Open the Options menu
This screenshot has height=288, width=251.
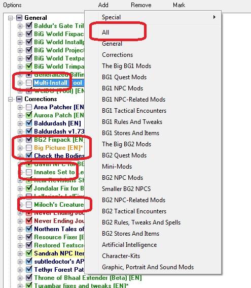point(12,5)
